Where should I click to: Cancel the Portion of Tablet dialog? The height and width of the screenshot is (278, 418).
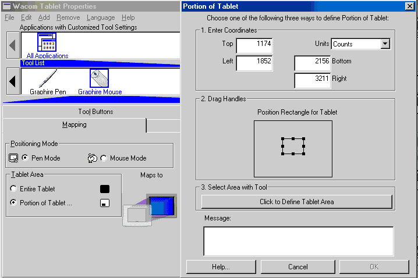(297, 267)
